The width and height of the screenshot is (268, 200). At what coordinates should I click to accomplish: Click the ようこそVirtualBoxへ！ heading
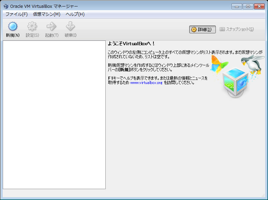[x=131, y=44]
